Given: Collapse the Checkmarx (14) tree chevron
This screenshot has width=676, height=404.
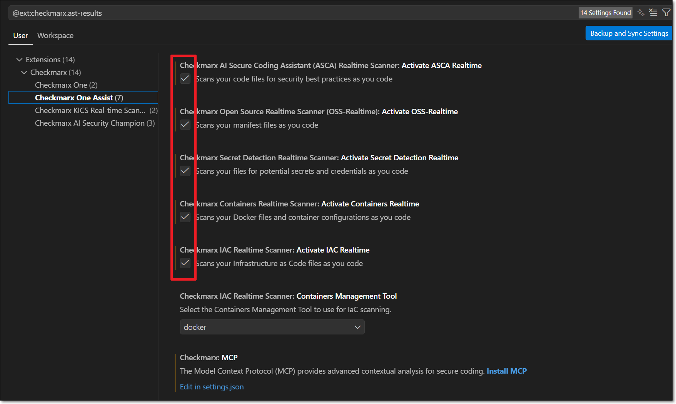Looking at the screenshot, I should (x=24, y=72).
